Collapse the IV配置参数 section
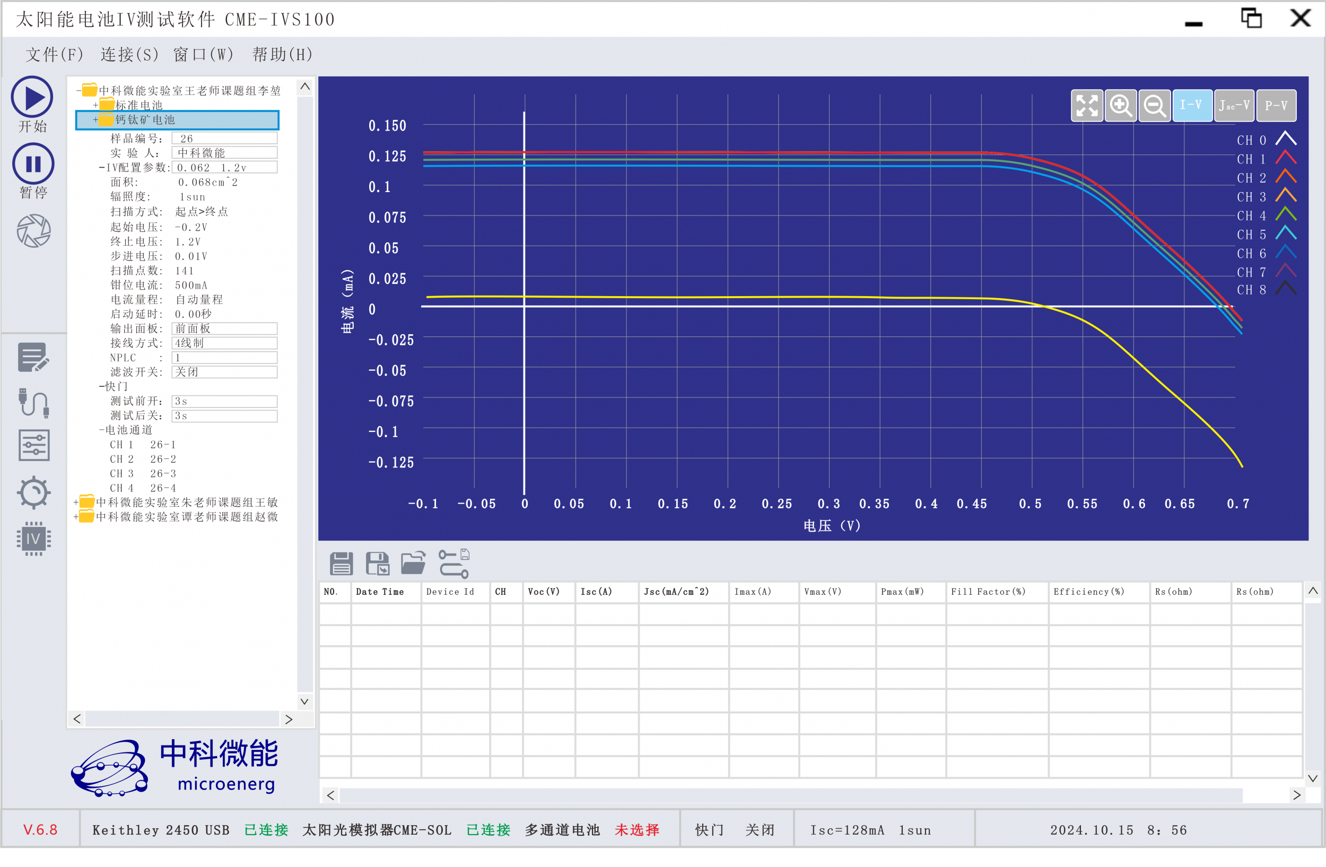This screenshot has width=1326, height=867. coord(102,168)
